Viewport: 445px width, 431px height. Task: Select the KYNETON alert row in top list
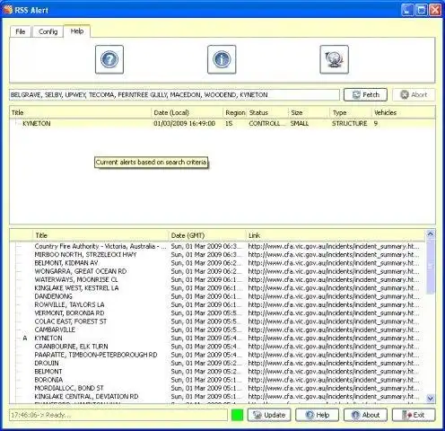[x=222, y=123]
